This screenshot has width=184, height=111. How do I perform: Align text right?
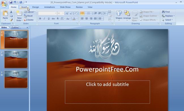tap(91, 19)
